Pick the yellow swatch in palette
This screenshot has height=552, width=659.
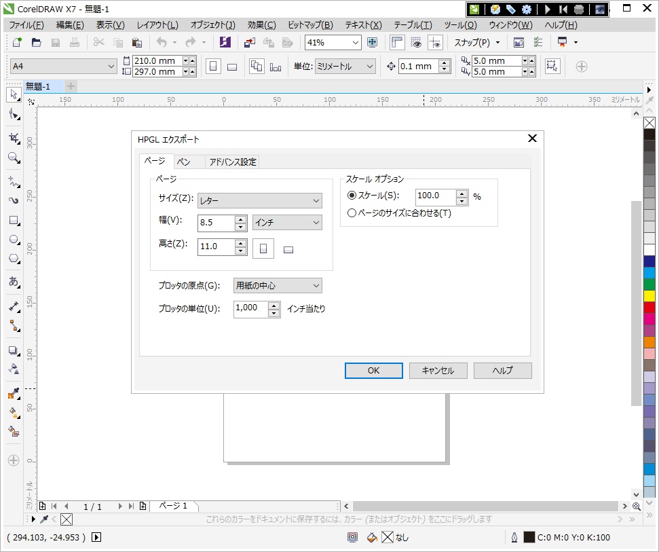[x=649, y=295]
